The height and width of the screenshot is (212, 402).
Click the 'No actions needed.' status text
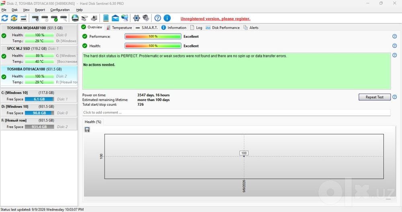pyautogui.click(x=99, y=65)
